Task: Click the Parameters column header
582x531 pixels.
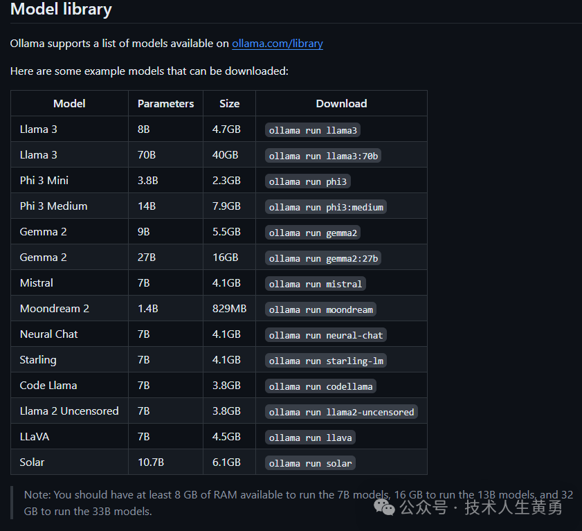Action: pyautogui.click(x=165, y=104)
